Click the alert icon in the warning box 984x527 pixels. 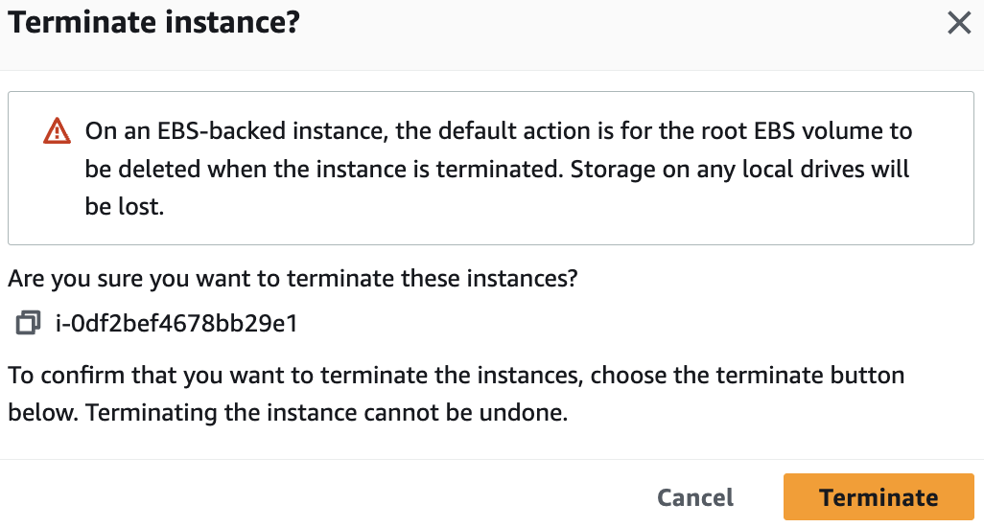pyautogui.click(x=58, y=131)
